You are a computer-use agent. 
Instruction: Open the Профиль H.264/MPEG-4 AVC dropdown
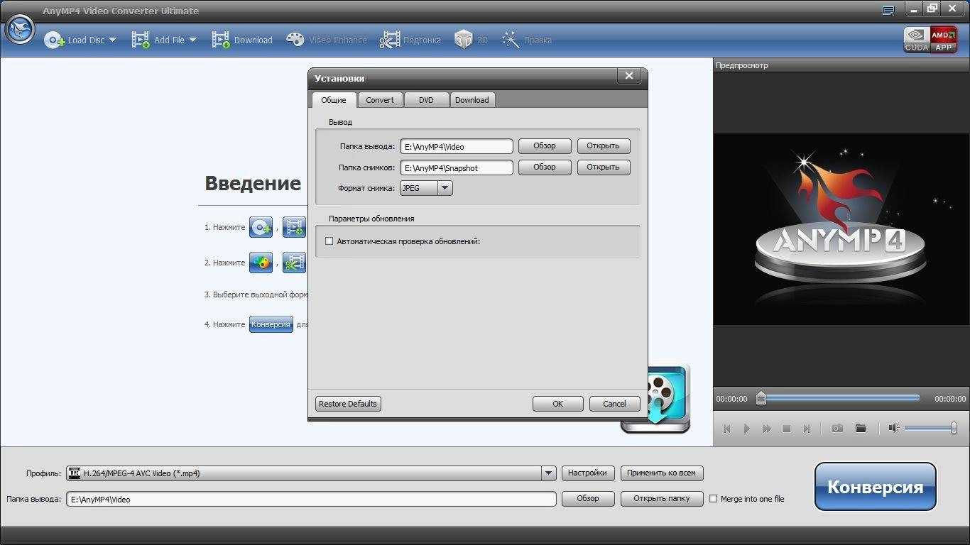[311, 473]
